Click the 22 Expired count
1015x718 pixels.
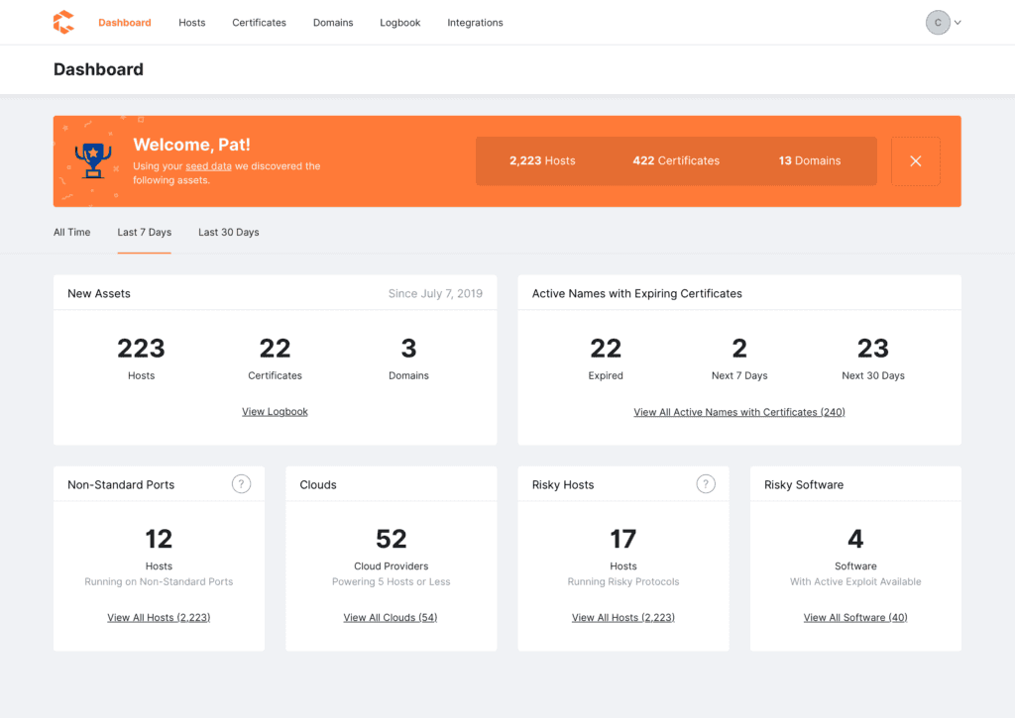coord(606,349)
